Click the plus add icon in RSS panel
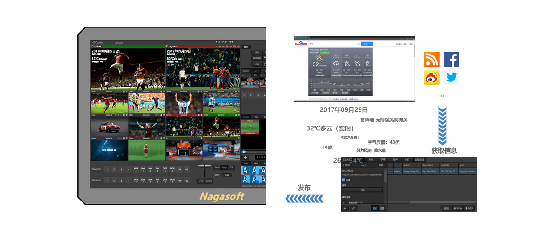This screenshot has height=237, width=555. coord(345,208)
